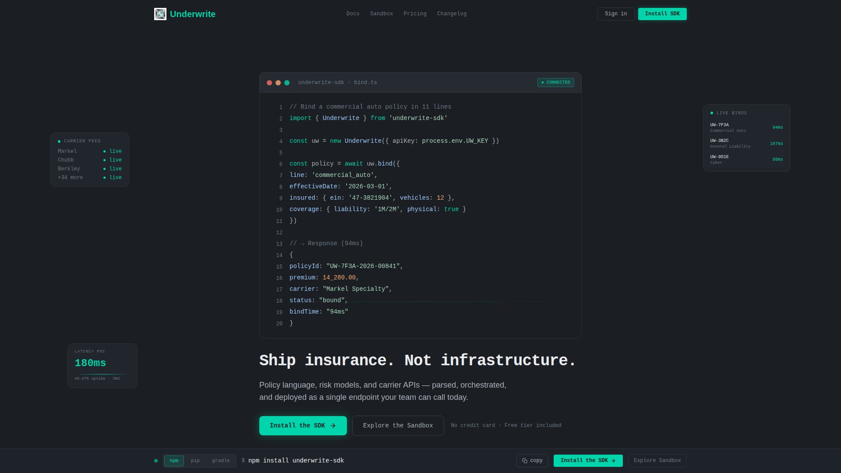This screenshot has height=473, width=841.
Task: Click the copy clipboard icon
Action: [x=525, y=461]
